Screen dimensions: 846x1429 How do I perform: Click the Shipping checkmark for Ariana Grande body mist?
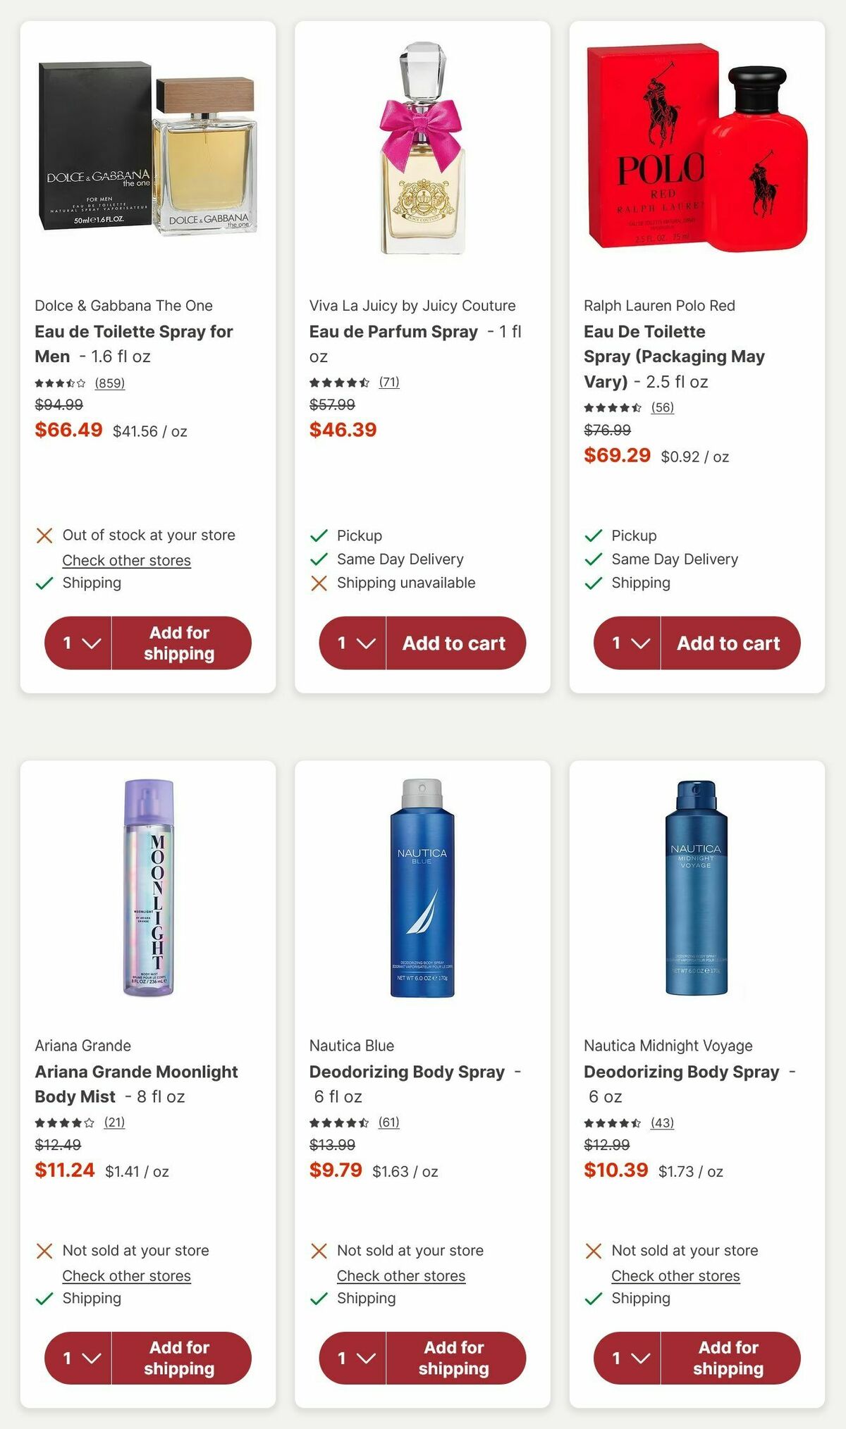pos(44,1298)
